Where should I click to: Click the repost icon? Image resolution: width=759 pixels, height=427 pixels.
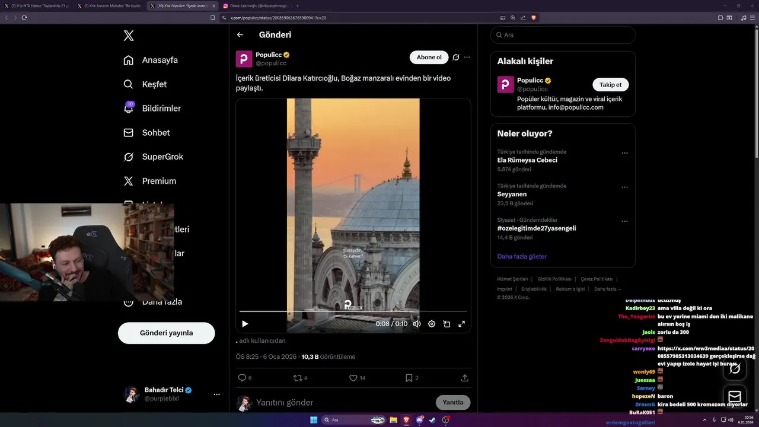point(298,378)
